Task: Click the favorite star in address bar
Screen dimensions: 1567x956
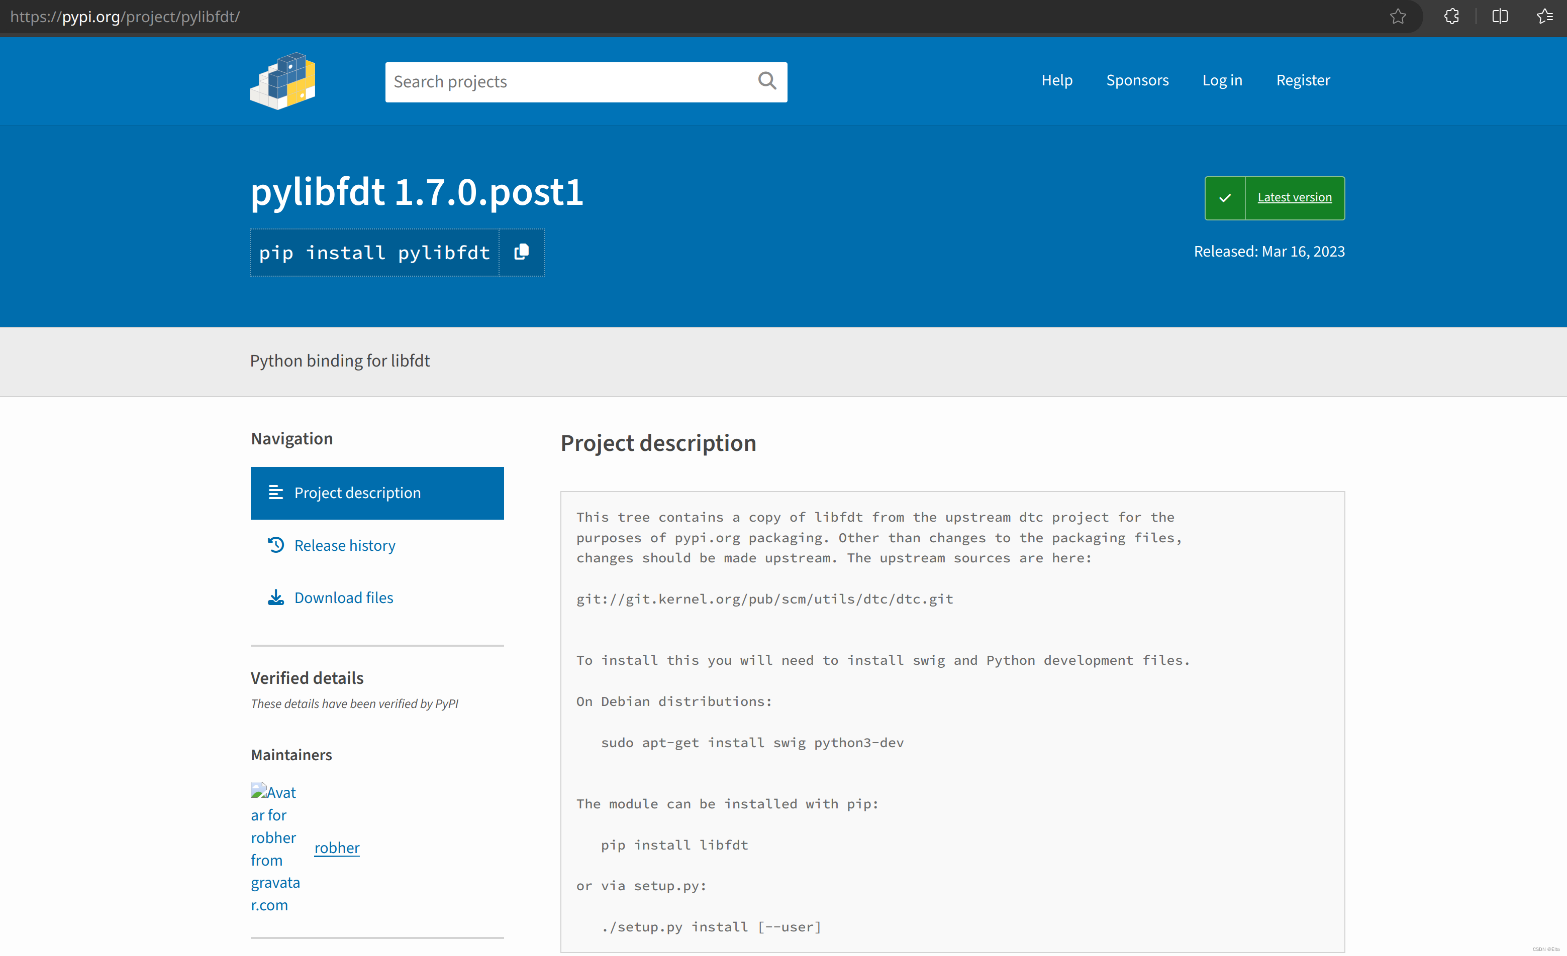Action: 1397,17
